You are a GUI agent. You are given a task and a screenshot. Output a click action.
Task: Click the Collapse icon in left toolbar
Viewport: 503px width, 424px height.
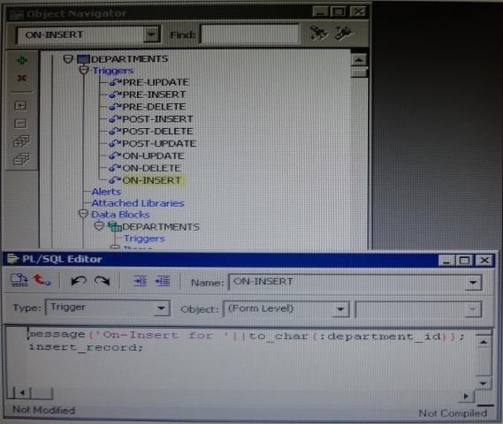point(21,124)
